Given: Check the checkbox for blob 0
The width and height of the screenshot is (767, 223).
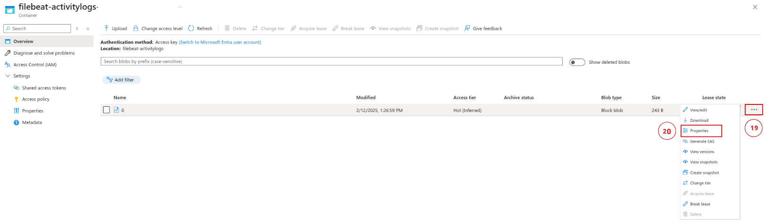Looking at the screenshot, I should pyautogui.click(x=106, y=110).
